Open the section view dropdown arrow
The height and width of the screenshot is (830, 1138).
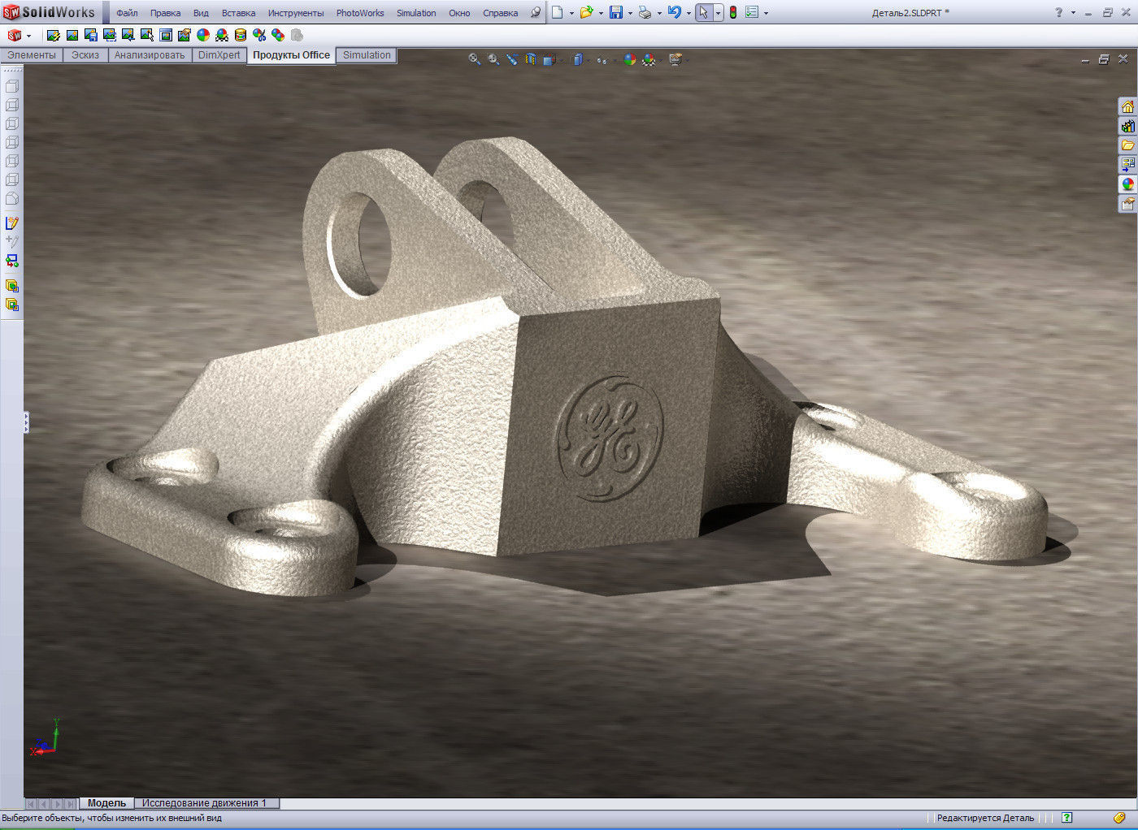tap(561, 59)
